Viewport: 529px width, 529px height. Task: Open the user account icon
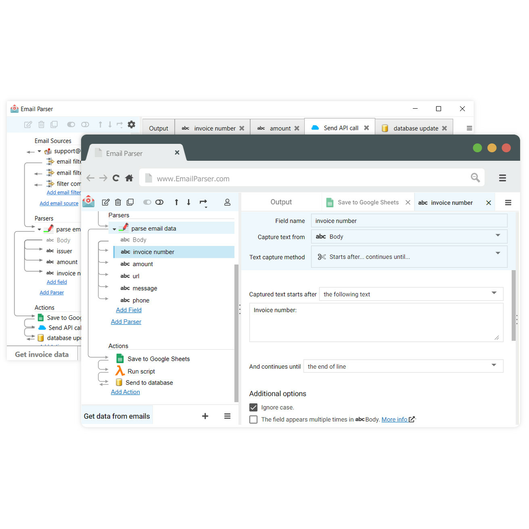[x=227, y=202]
